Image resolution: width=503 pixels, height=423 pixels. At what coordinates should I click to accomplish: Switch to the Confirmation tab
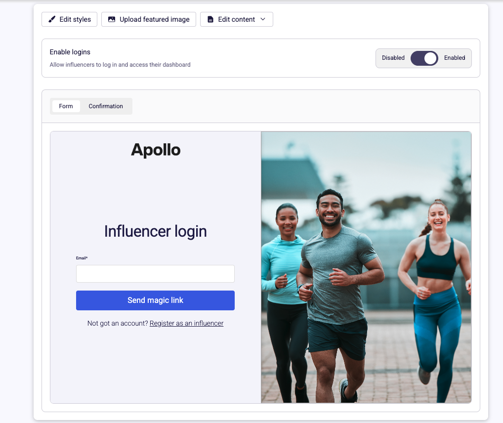pos(105,106)
